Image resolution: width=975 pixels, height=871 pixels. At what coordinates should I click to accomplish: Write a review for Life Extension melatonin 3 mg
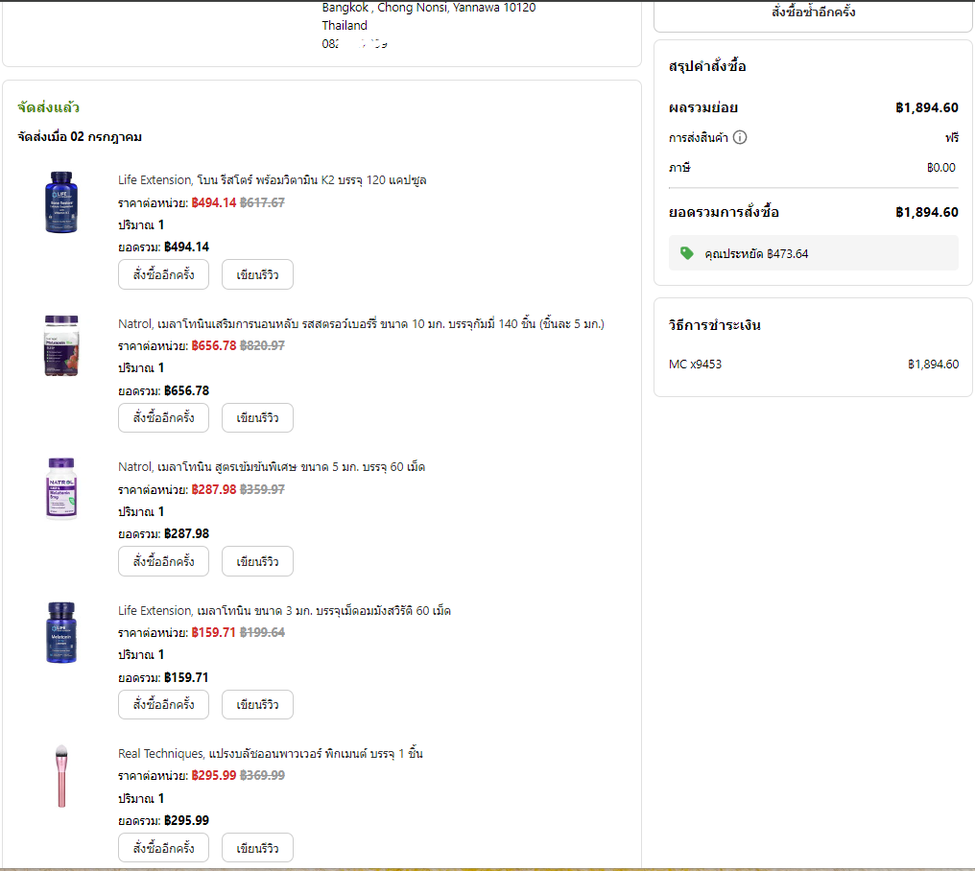[257, 704]
